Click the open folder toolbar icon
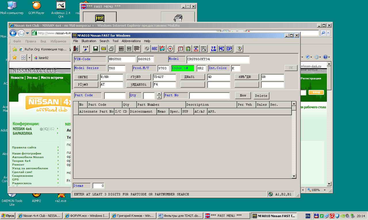 point(103,49)
